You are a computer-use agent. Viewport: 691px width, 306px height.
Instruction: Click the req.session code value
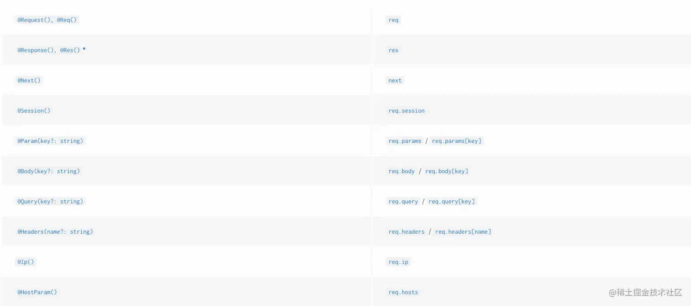(406, 111)
